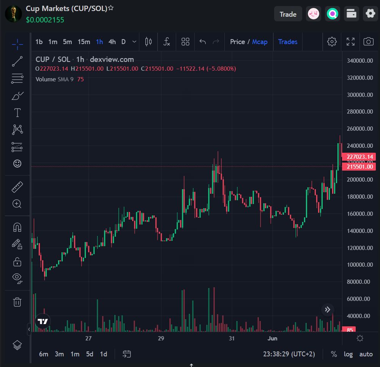
Task: Open the top-right site settings gear
Action: pos(370,14)
